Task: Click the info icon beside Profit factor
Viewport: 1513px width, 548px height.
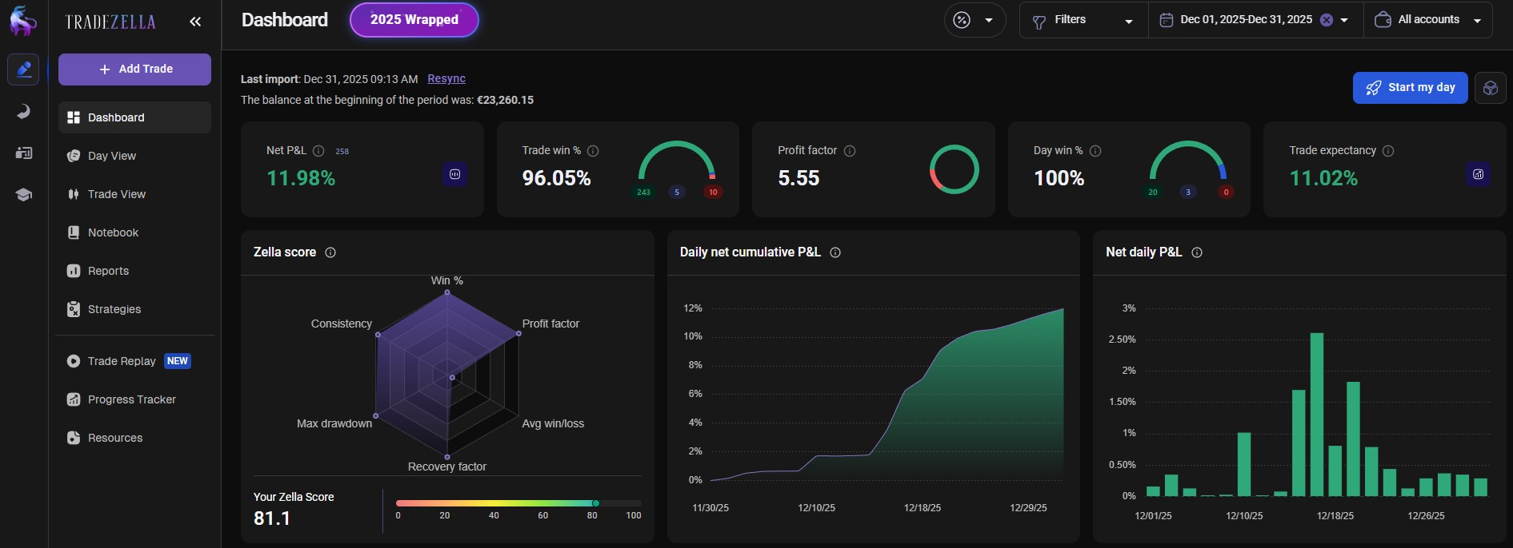Action: tap(850, 151)
